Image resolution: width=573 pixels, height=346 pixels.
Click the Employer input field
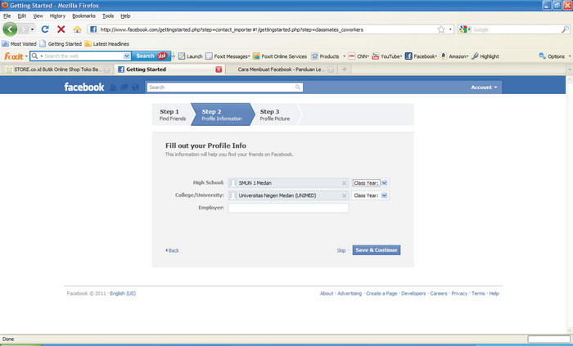pyautogui.click(x=288, y=208)
